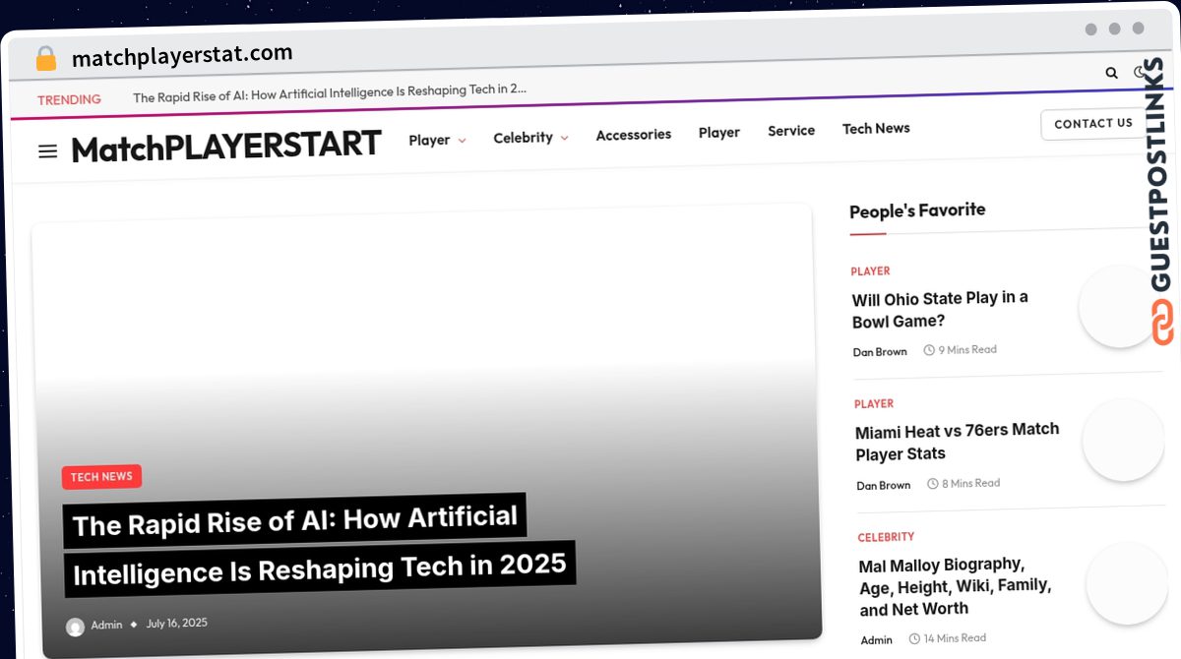
Task: Click Dan Brown under Ohio State article
Action: click(880, 351)
